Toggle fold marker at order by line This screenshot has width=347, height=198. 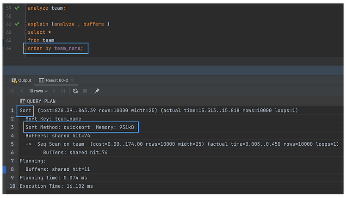[25, 48]
